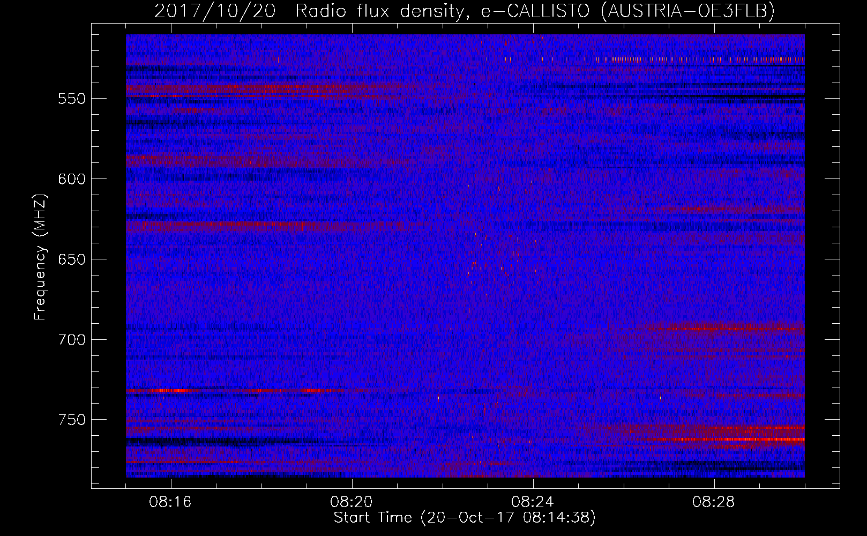Viewport: 867px width, 536px height.
Task: Click the 'Start Time (20-Oct-17 08:14:38)' x-axis label
Action: pos(465,518)
